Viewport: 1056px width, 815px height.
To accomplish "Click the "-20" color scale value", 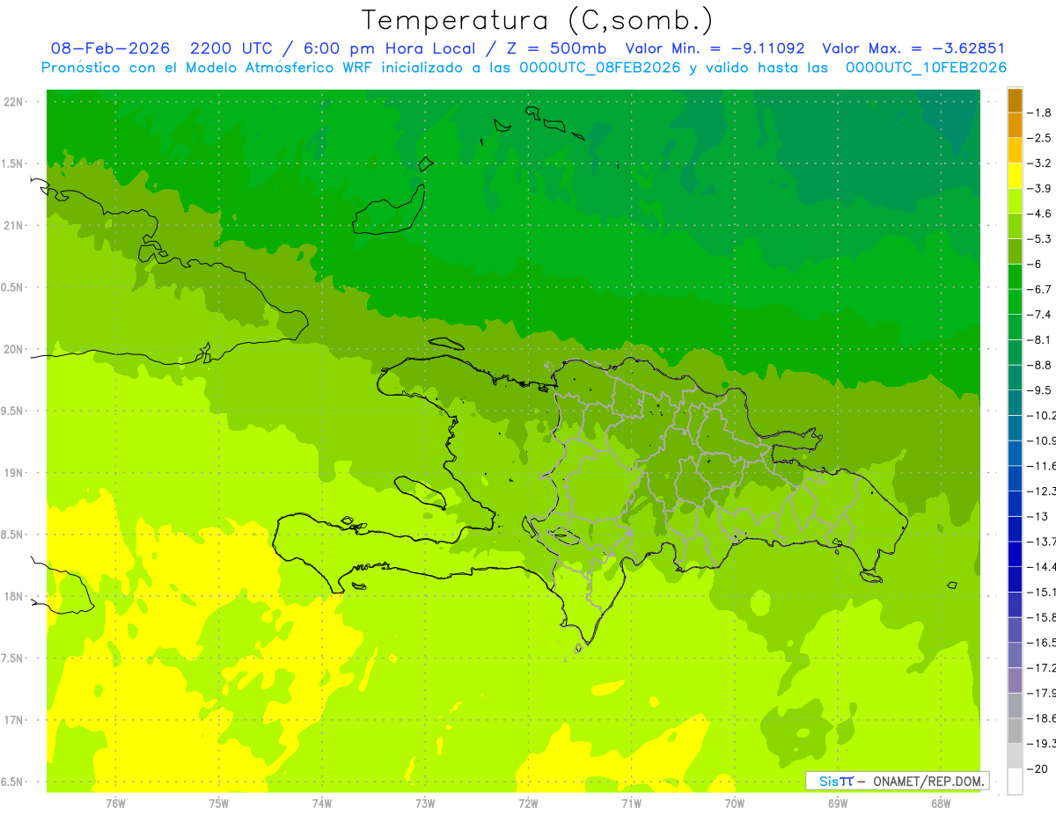I will [x=1036, y=768].
